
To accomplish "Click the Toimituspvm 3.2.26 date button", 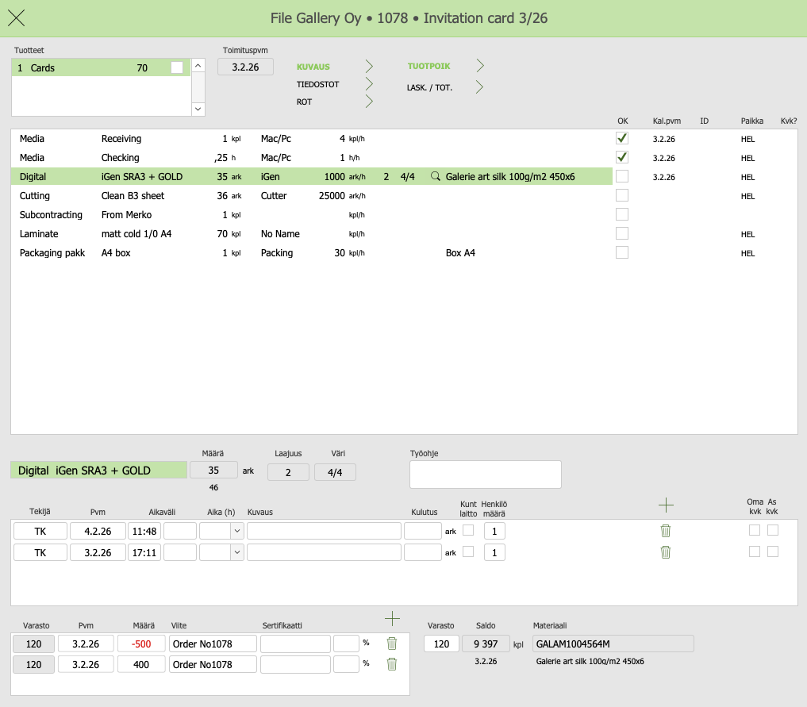I will (x=245, y=67).
